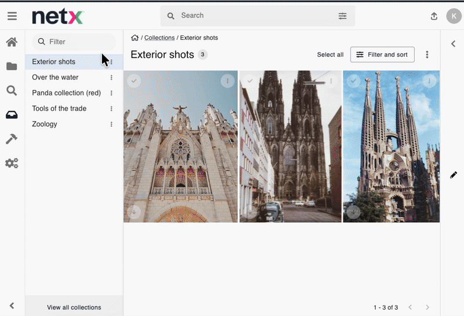Expand the right panel with chevron
Viewport: 464px width, 316px height.
tap(452, 42)
